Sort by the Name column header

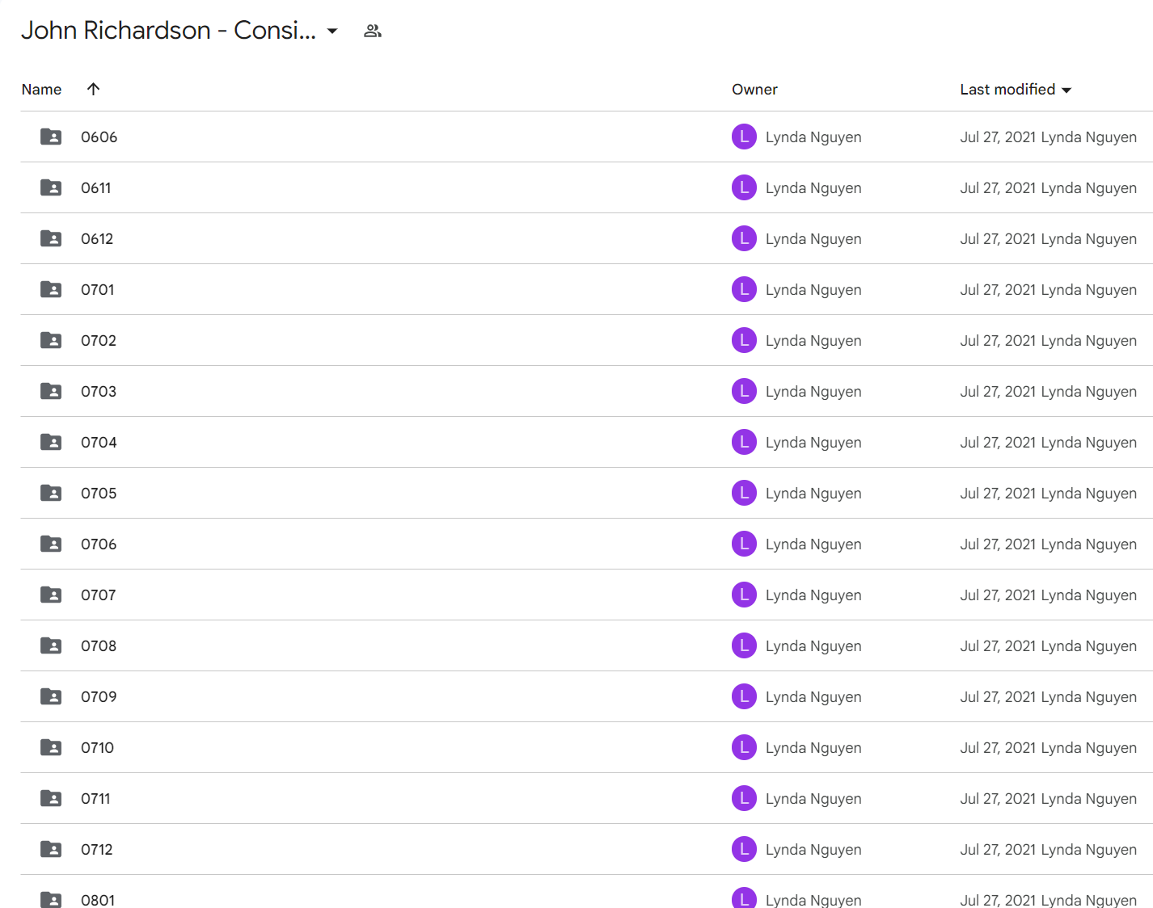point(41,90)
